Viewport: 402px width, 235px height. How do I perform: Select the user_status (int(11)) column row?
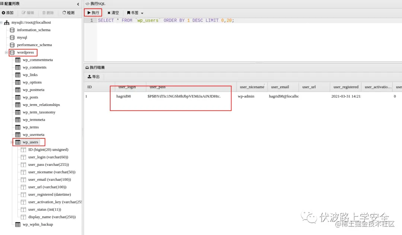click(x=45, y=209)
